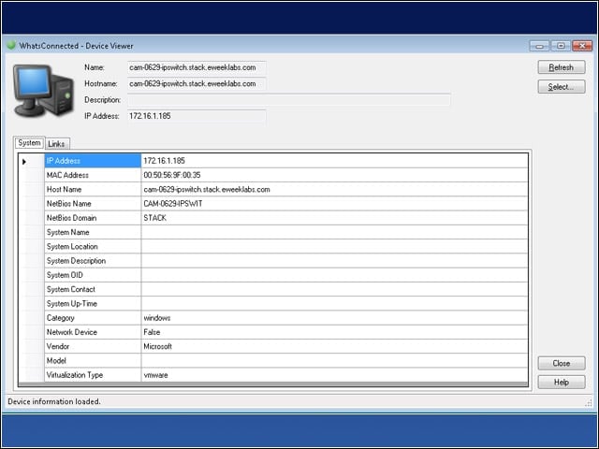Click the green WhatsConnected title bar icon
599x449 pixels.
(11, 45)
